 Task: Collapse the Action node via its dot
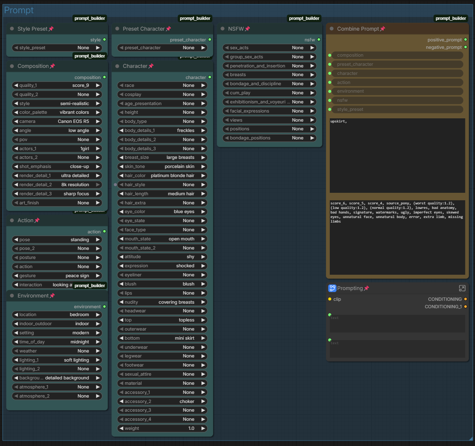12,220
